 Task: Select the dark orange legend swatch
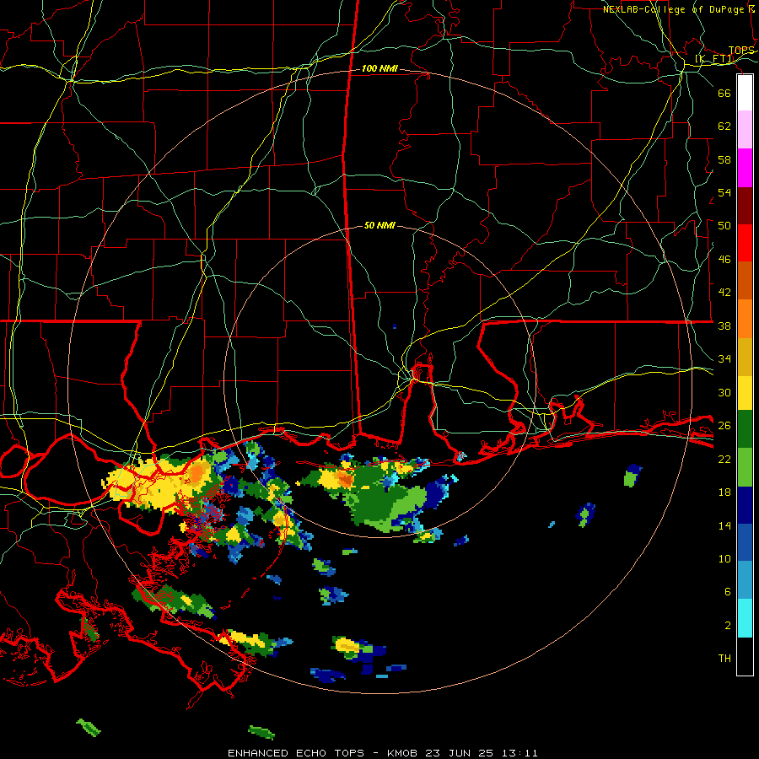[745, 281]
